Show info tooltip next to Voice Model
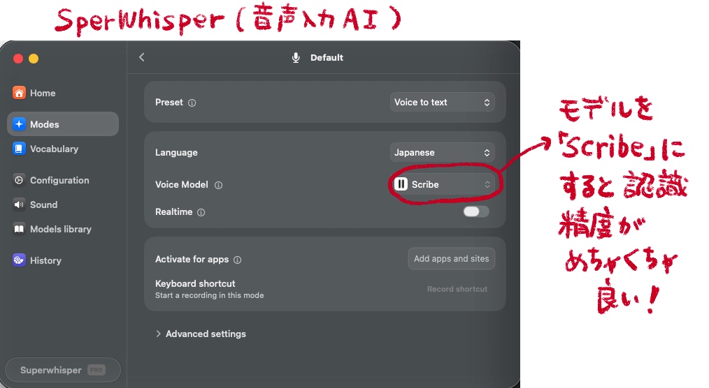 pyautogui.click(x=218, y=185)
